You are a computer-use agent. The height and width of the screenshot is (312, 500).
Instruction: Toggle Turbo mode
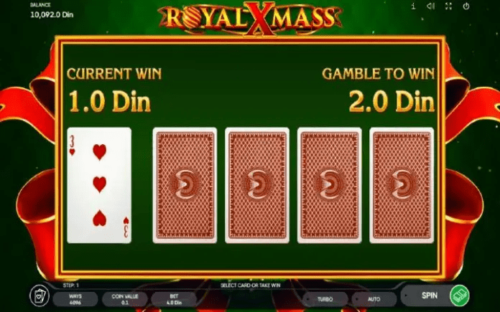[x=325, y=299]
